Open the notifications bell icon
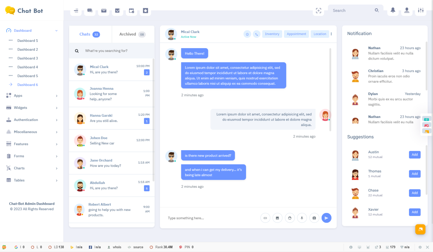Image resolution: width=433 pixels, height=252 pixels. click(x=393, y=10)
